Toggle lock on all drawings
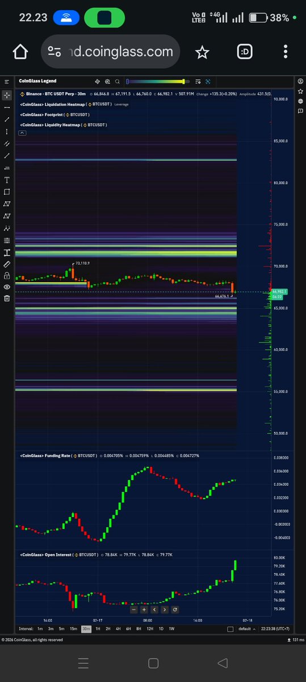 [x=6, y=276]
